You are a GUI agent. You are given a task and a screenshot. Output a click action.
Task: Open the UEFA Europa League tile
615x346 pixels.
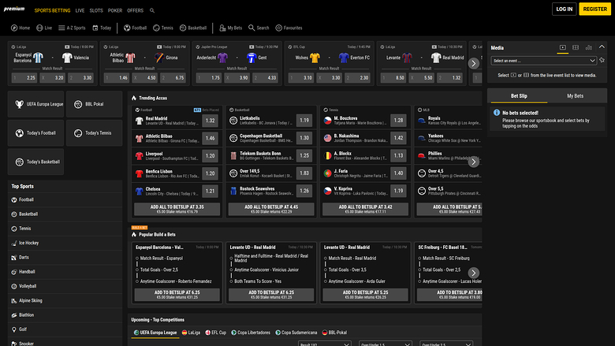pos(35,104)
